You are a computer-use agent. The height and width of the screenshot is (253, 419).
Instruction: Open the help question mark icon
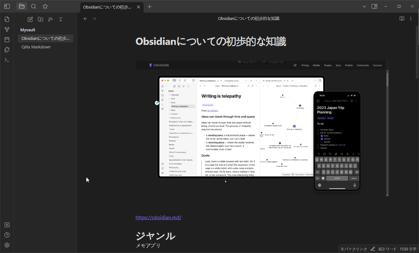pos(7,235)
